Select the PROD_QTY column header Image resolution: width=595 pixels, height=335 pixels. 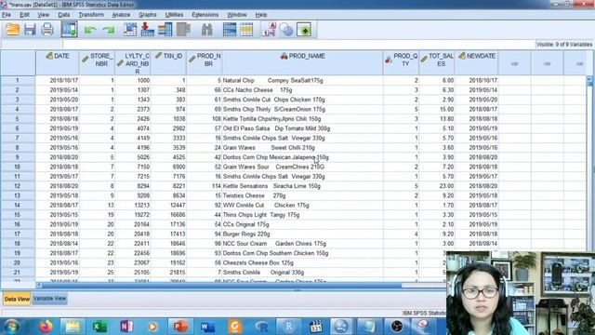pos(401,62)
